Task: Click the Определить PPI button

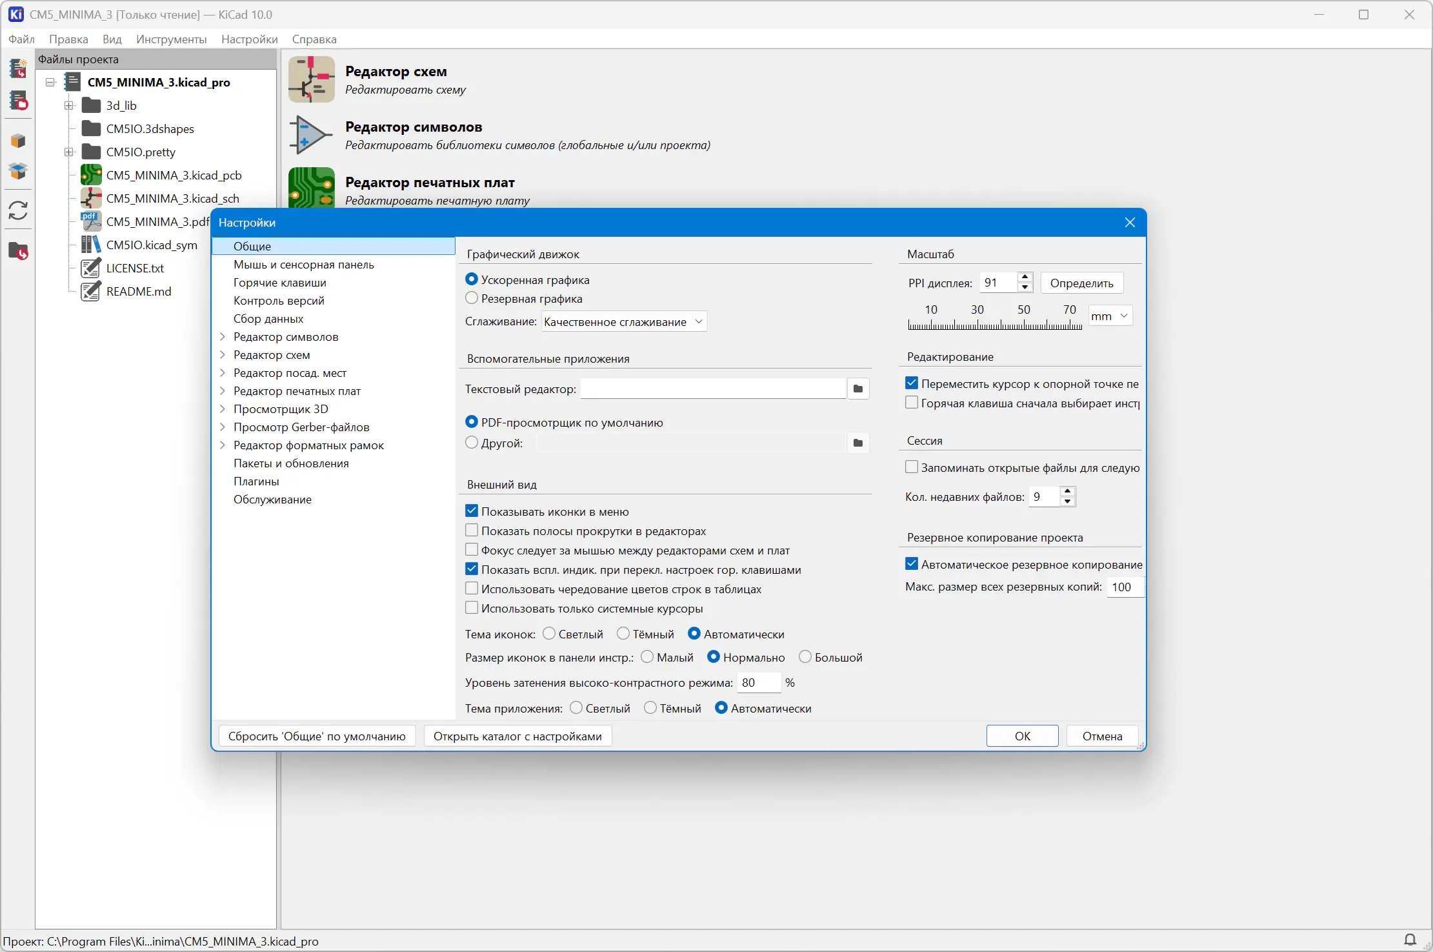Action: (x=1081, y=283)
